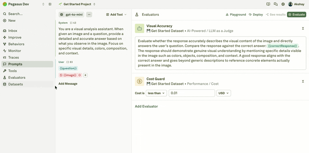Navigate to Traces
This screenshot has height=153, width=309.
27,57
